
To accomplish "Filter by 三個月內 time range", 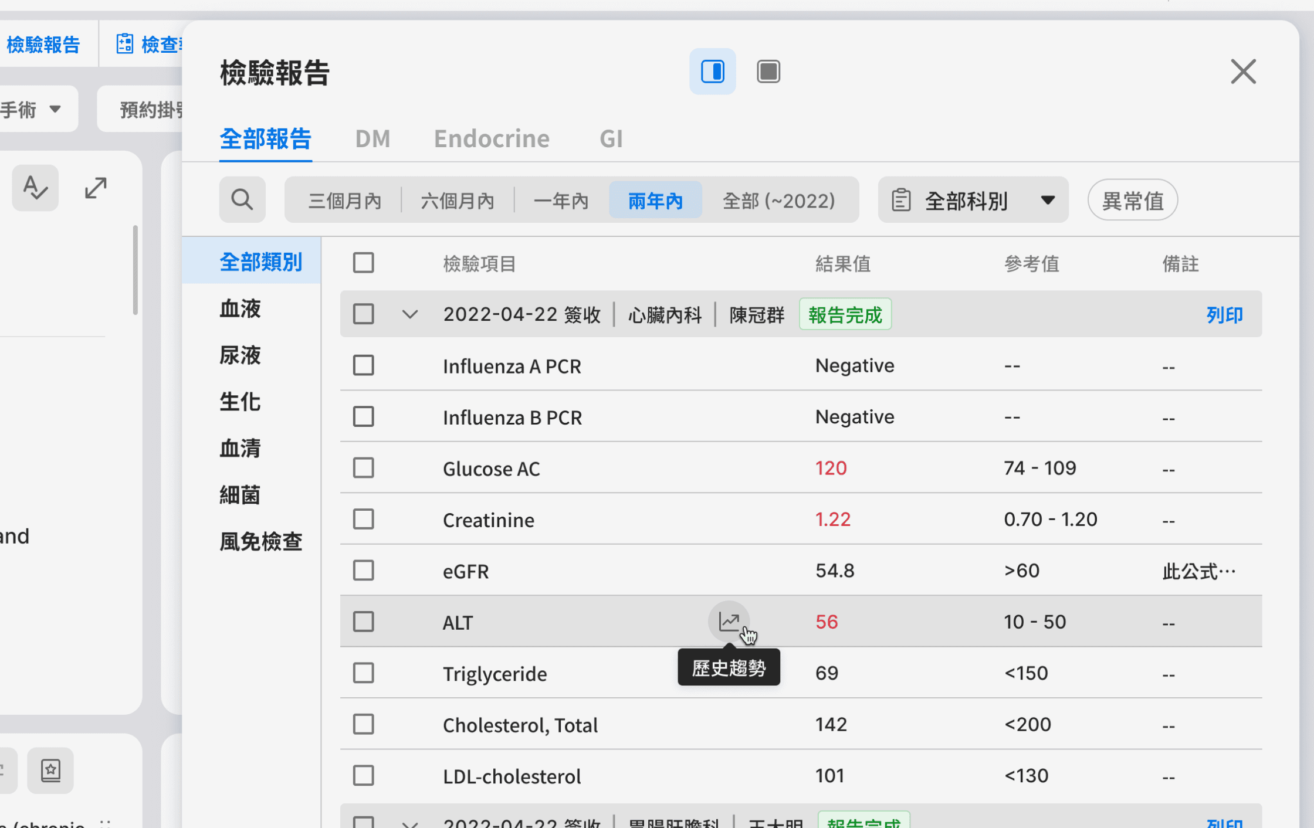I will tap(345, 201).
